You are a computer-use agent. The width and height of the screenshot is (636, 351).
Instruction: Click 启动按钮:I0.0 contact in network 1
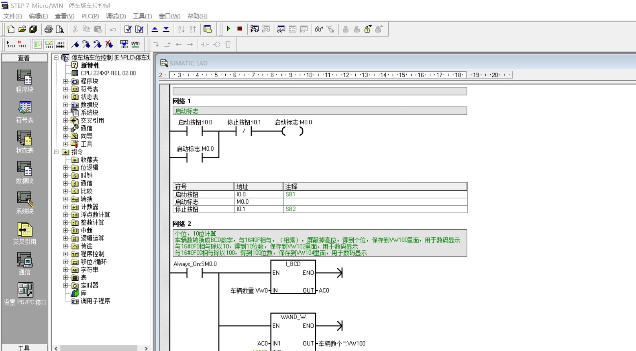[x=195, y=131]
